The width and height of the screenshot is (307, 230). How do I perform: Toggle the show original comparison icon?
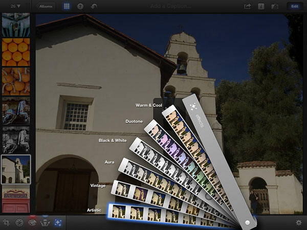click(x=275, y=7)
